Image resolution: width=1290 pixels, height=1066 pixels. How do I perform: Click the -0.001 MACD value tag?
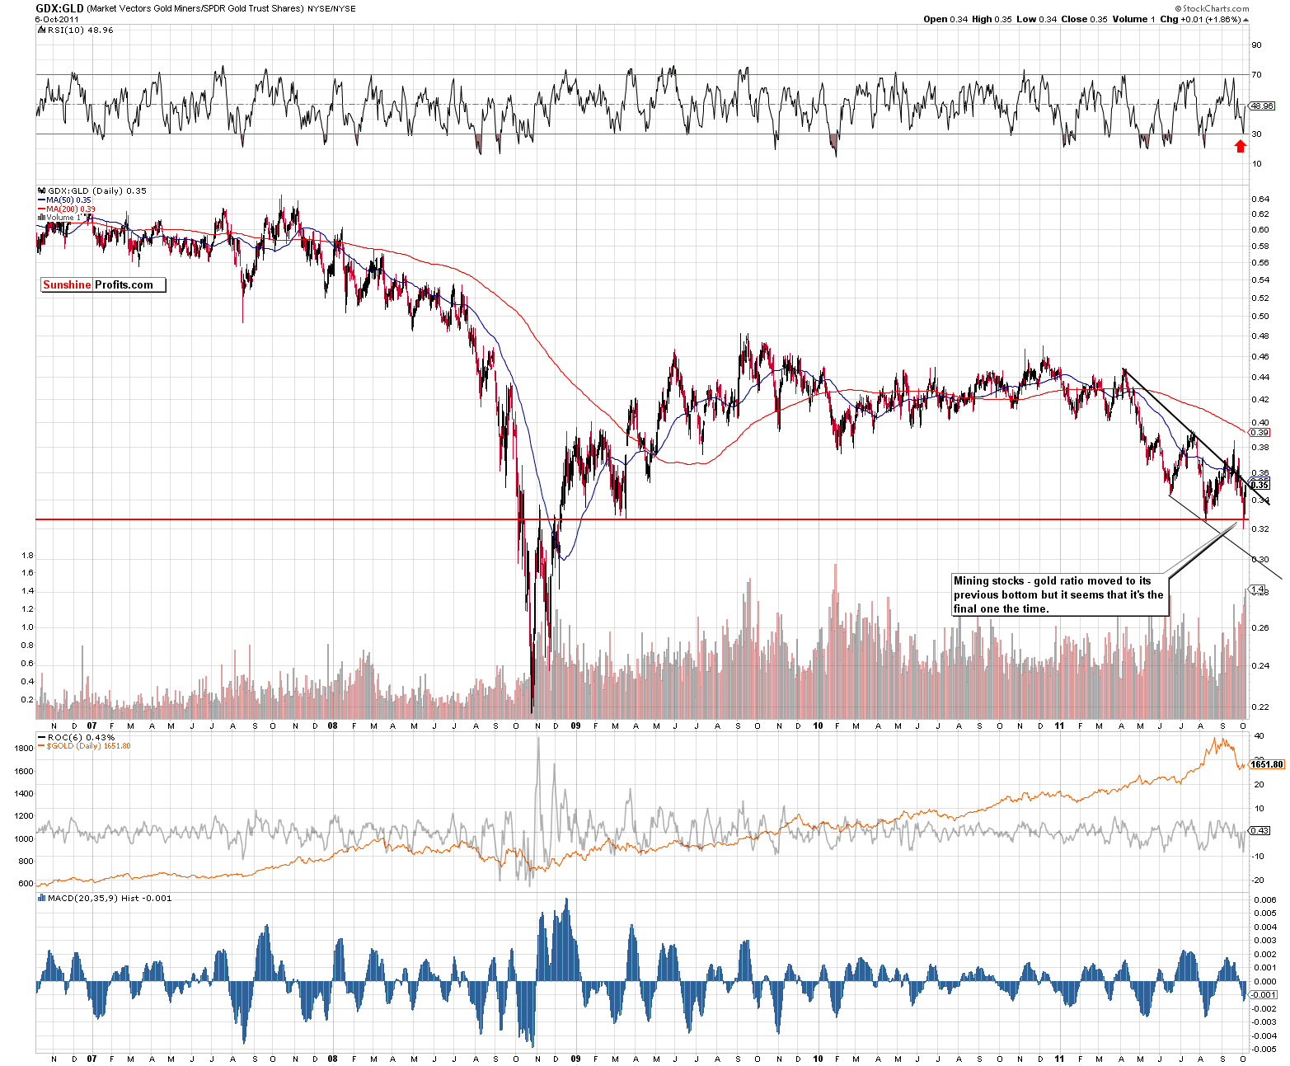coord(1264,994)
